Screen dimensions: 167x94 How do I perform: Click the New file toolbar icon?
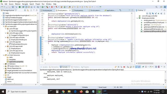[2, 7]
